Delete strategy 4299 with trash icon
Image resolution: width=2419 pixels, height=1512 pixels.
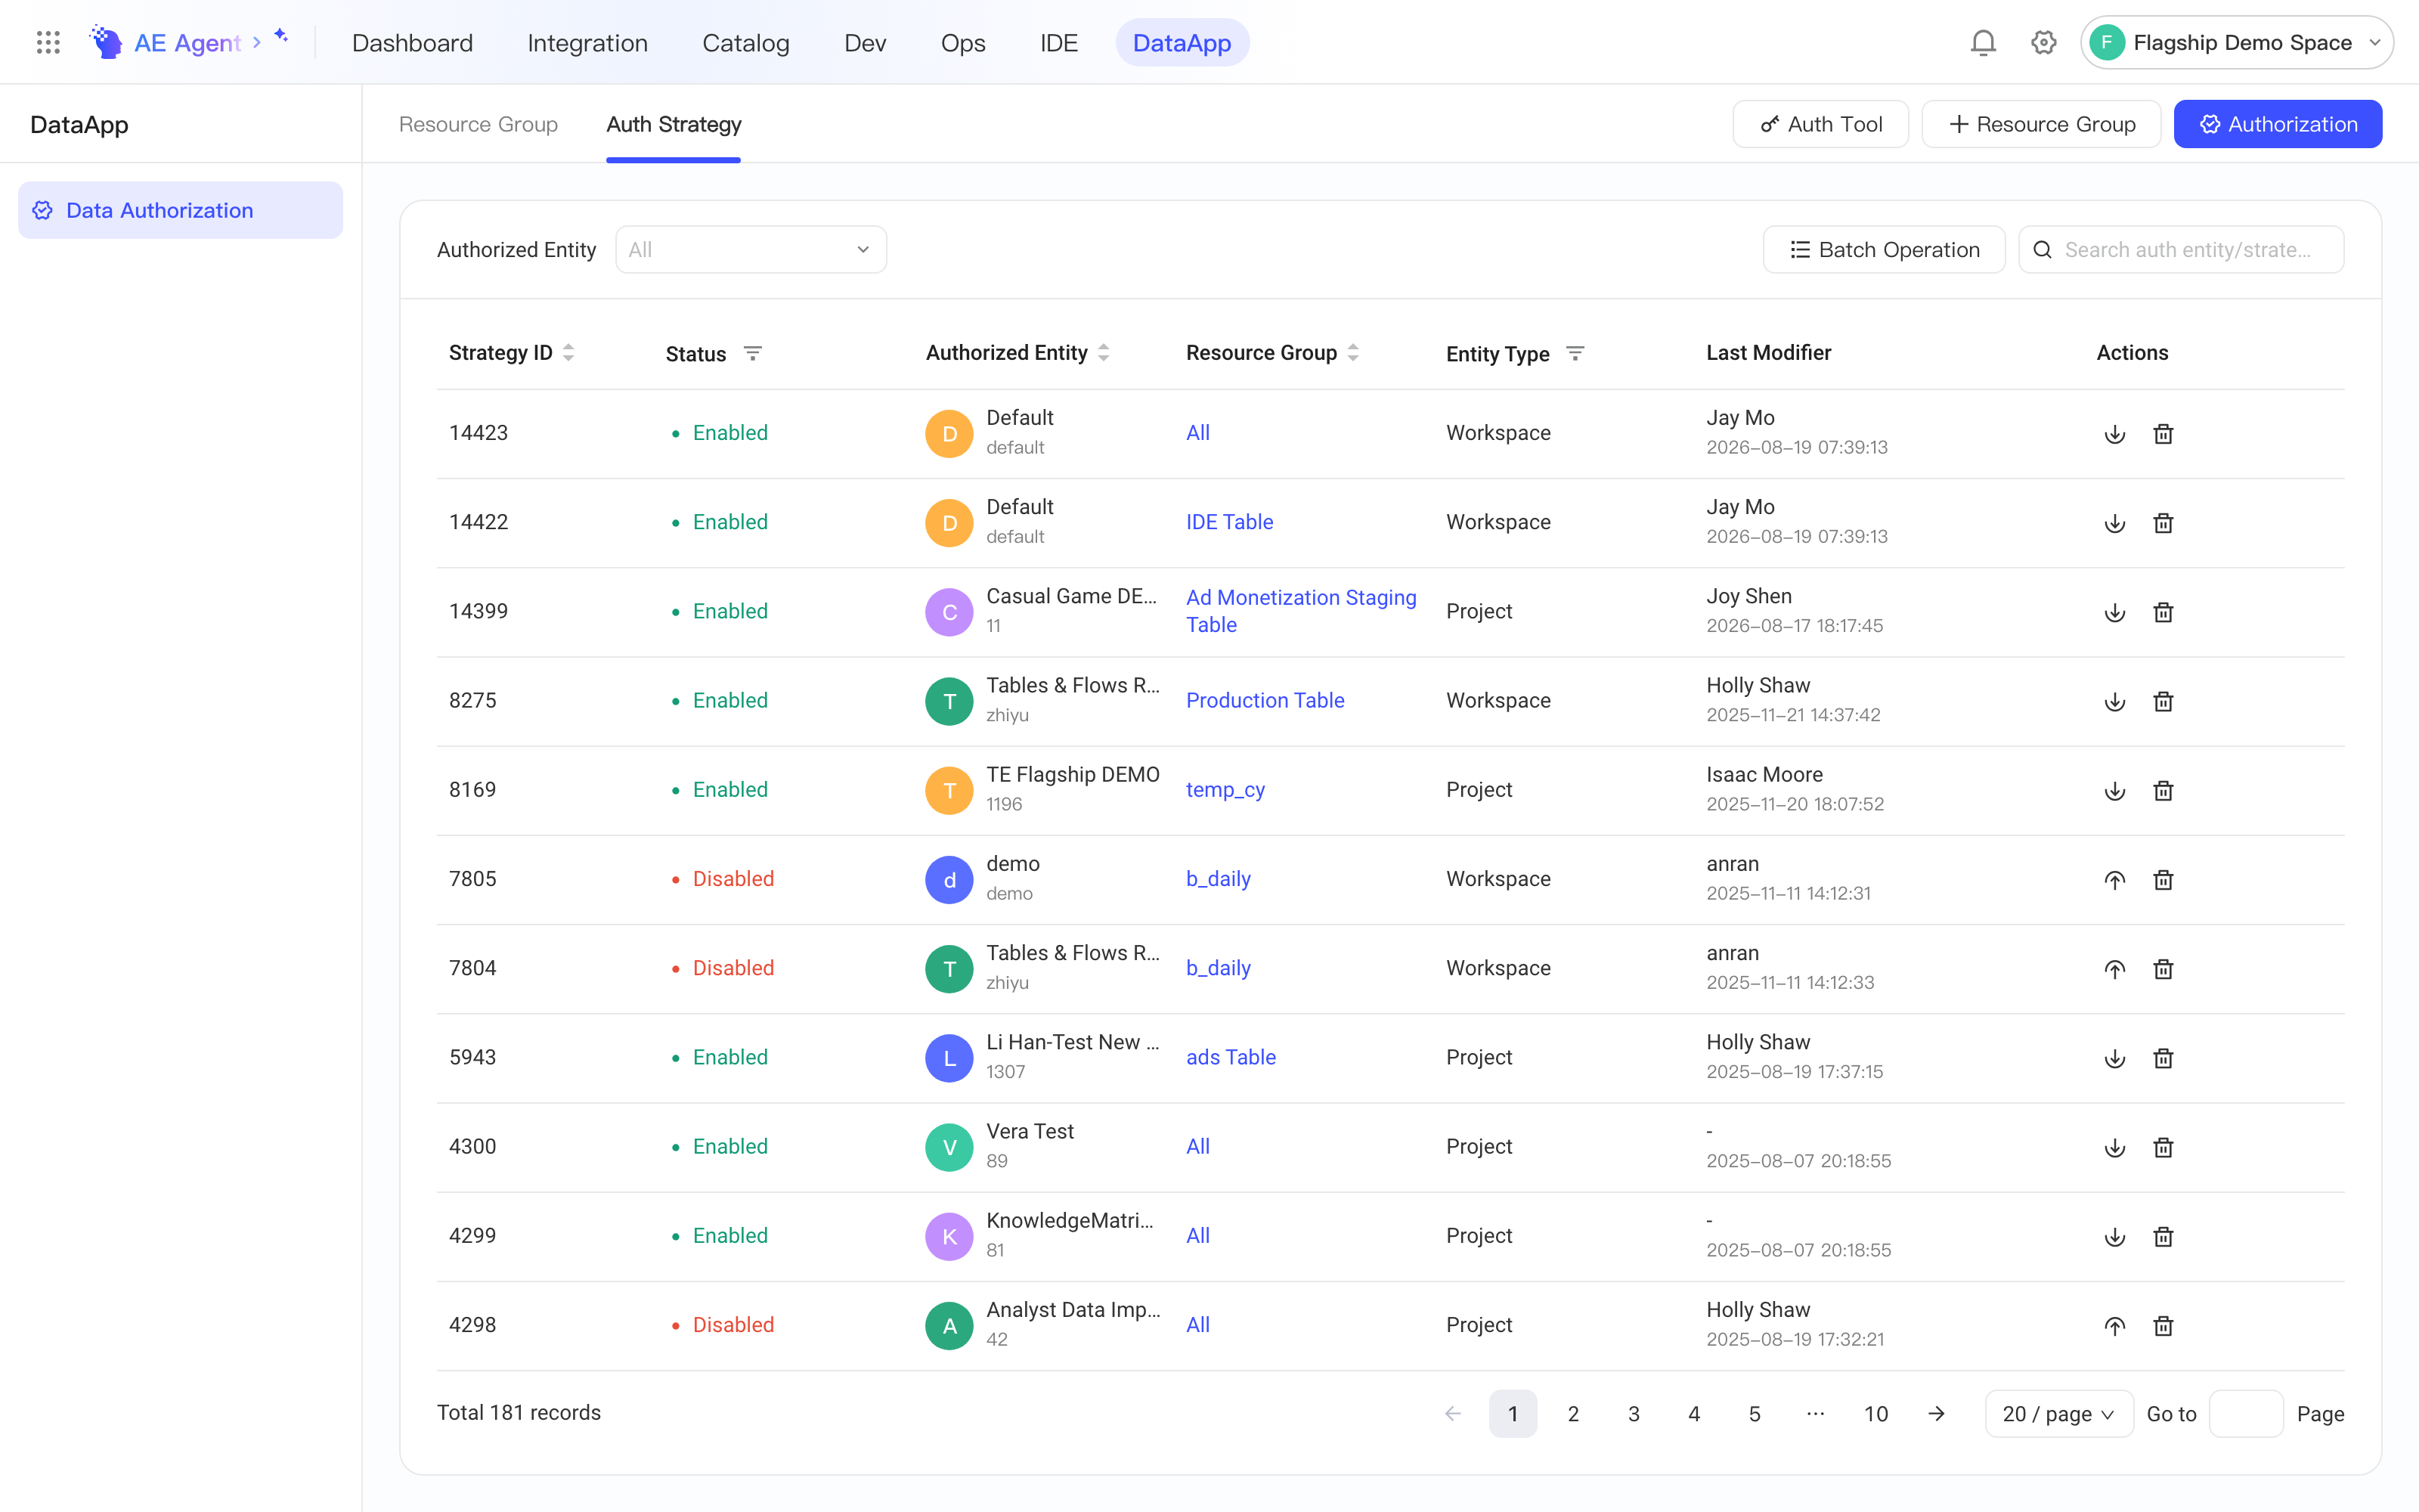click(x=2163, y=1236)
